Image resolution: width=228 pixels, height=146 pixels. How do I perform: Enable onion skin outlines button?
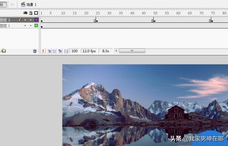click(x=54, y=51)
